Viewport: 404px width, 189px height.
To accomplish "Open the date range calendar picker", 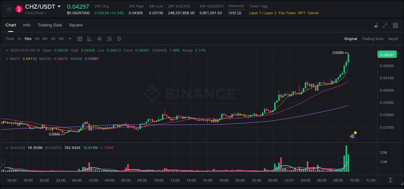I will (x=80, y=39).
